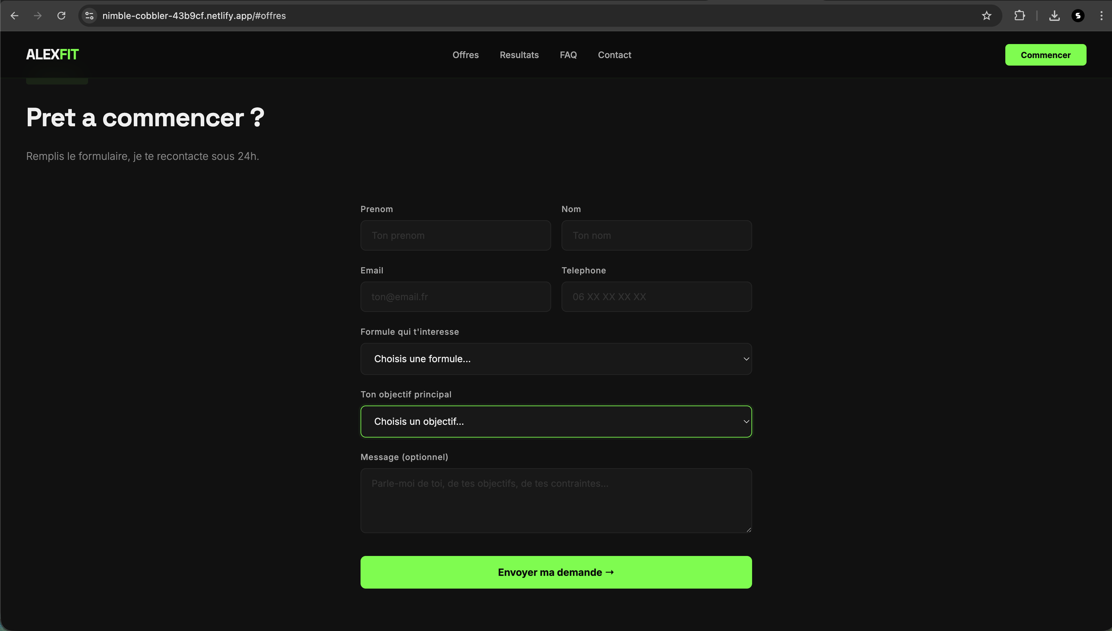The height and width of the screenshot is (631, 1112).
Task: Open browser downloads icon
Action: pos(1054,16)
